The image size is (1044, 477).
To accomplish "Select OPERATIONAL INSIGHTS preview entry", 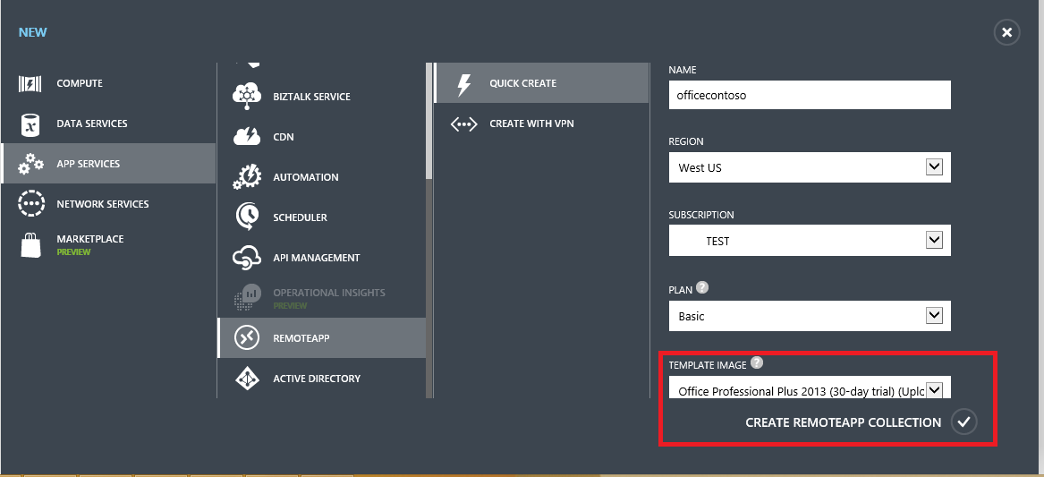I will pos(321,298).
